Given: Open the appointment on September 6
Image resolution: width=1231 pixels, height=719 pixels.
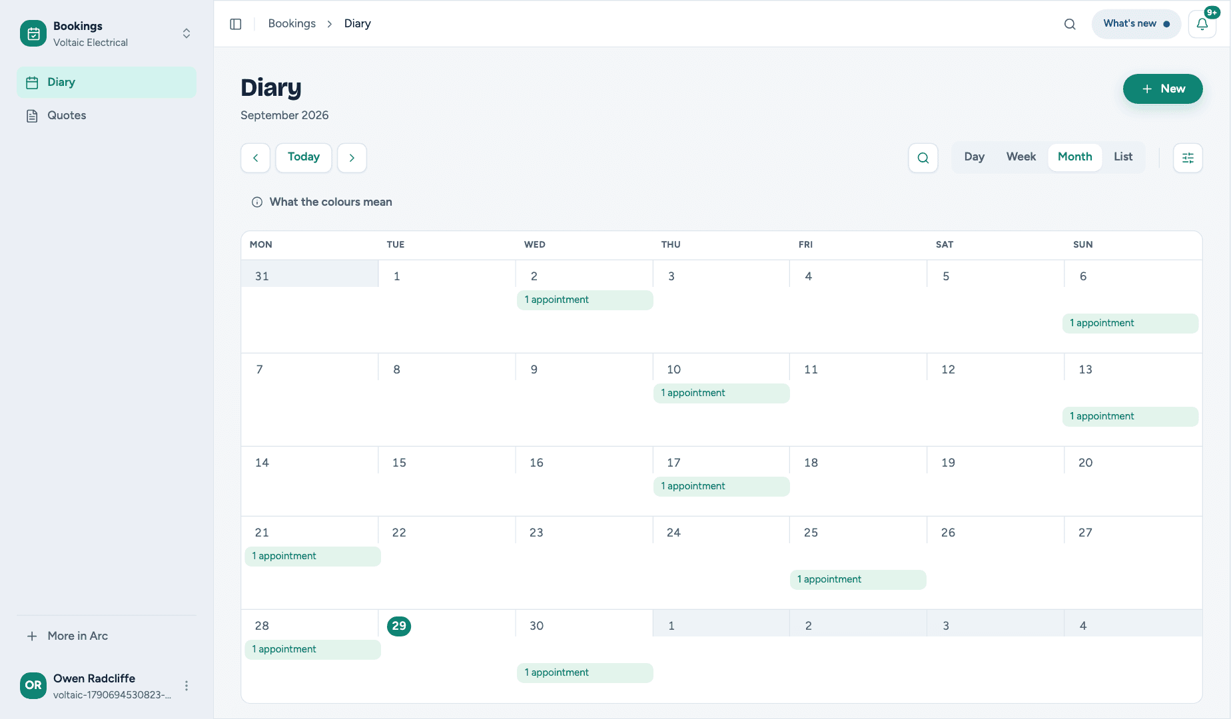Looking at the screenshot, I should pyautogui.click(x=1130, y=324).
